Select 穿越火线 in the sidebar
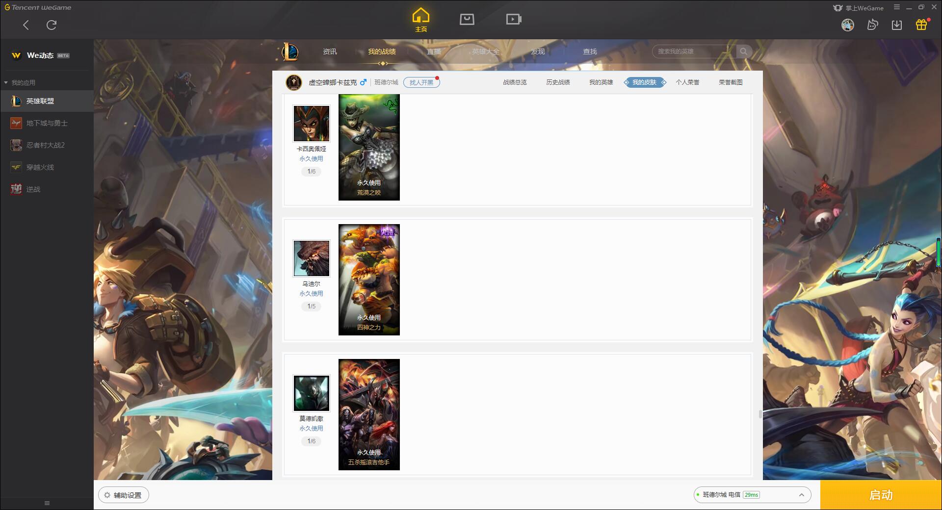 tap(47, 167)
